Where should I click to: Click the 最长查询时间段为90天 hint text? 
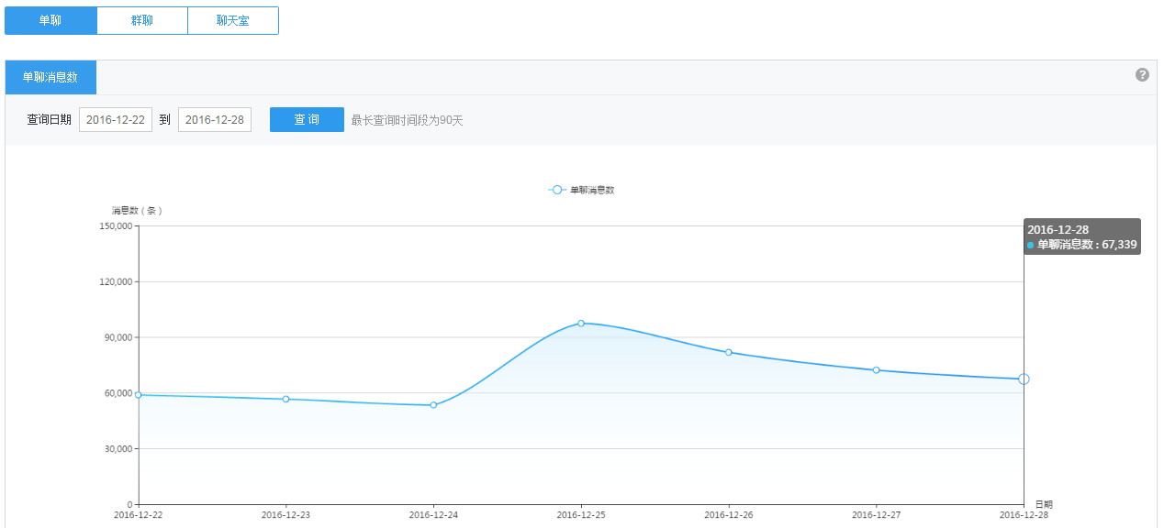click(x=407, y=120)
